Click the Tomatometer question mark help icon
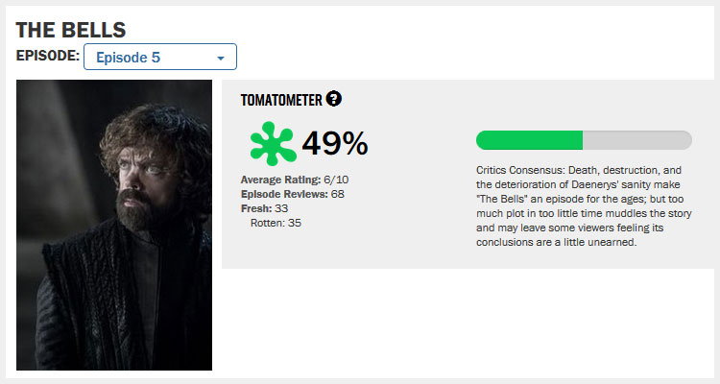This screenshot has width=720, height=384. click(x=334, y=99)
